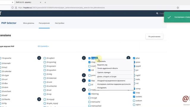Open the Расширения tab
190x107 pixels.
click(x=44, y=23)
